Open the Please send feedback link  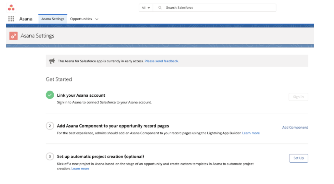click(x=162, y=61)
